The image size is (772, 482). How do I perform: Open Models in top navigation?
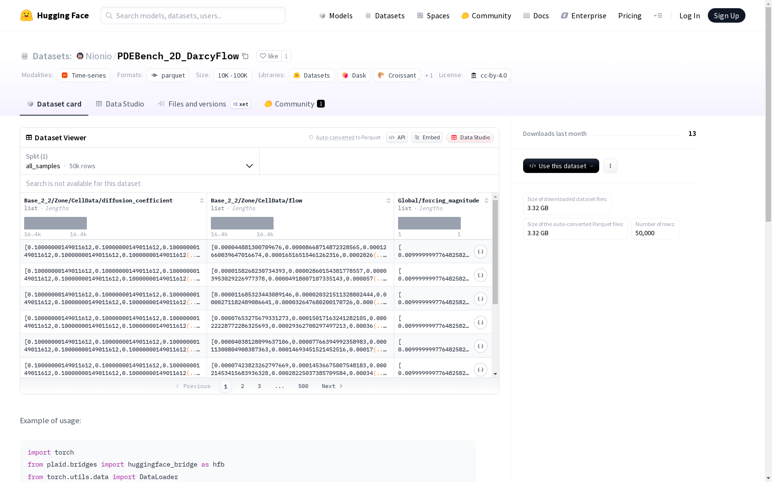coord(336,15)
